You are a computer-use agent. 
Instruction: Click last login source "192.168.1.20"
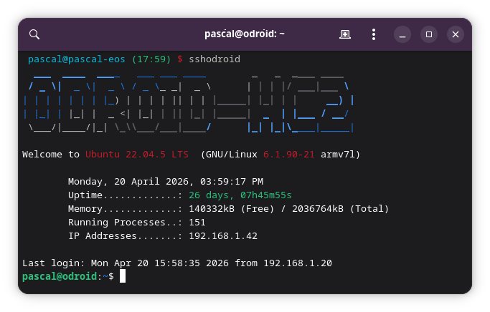coord(298,263)
